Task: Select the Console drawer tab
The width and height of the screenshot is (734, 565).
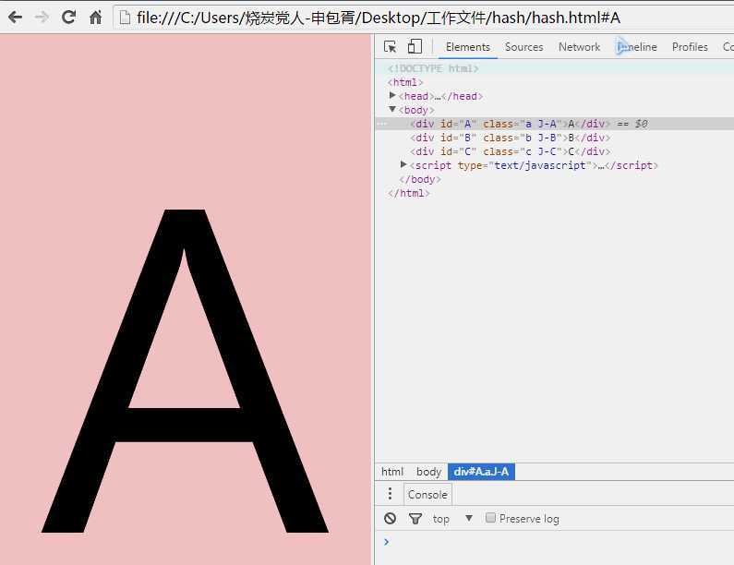Action: (427, 494)
